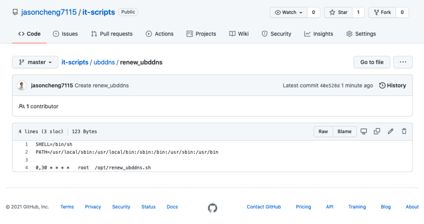Open the it-scripts repository title link
The height and width of the screenshot is (224, 424).
[x=99, y=12]
